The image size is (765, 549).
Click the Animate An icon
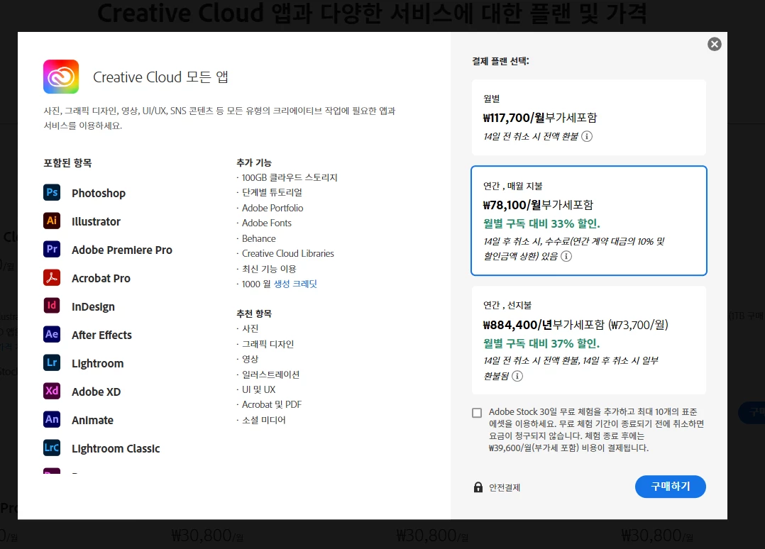[52, 419]
